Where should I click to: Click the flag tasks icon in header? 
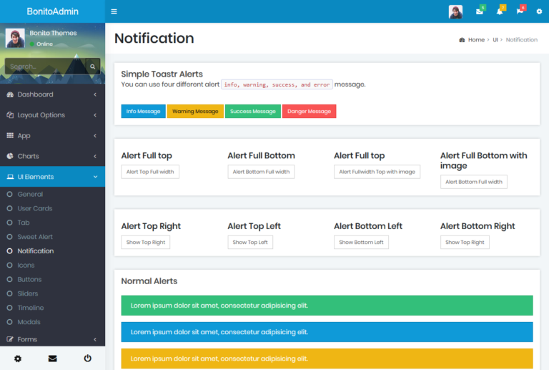(520, 11)
